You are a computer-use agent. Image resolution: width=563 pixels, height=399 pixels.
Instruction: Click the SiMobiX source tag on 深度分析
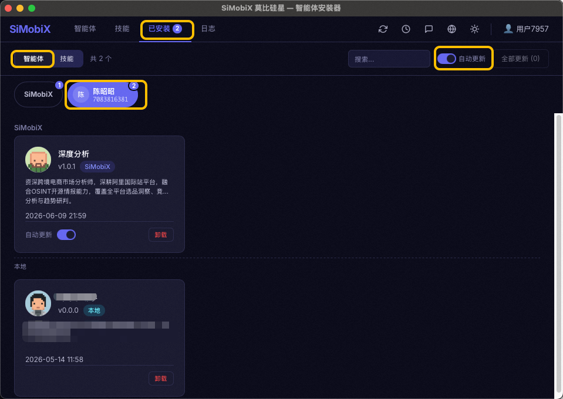coord(97,167)
